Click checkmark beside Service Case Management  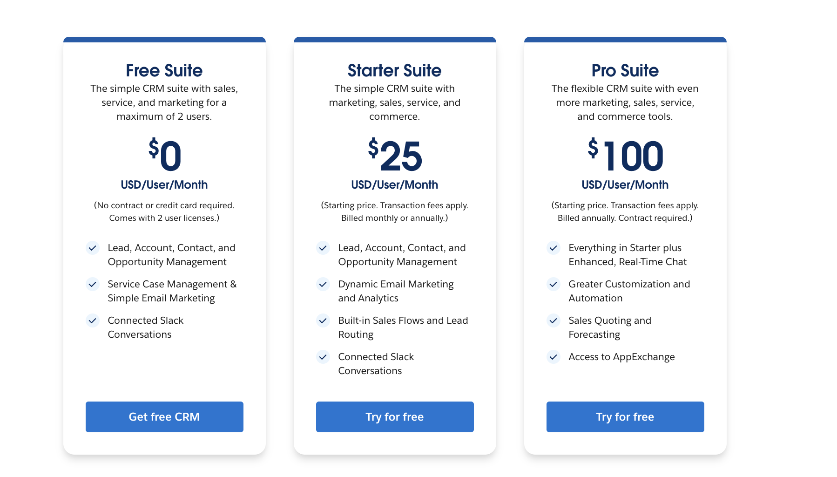click(93, 284)
